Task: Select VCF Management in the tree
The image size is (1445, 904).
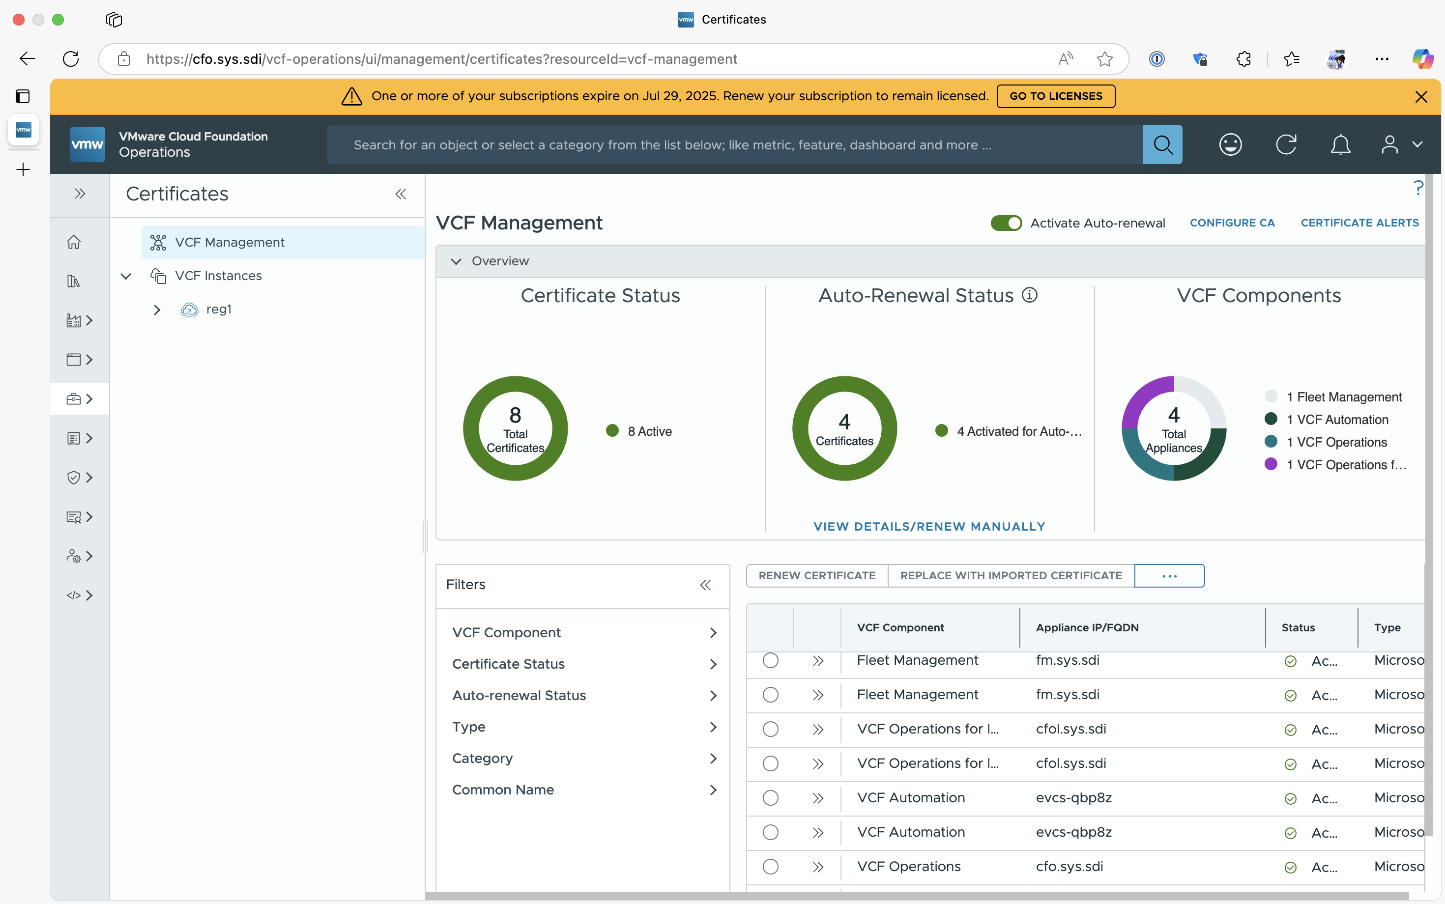Action: 283,242
